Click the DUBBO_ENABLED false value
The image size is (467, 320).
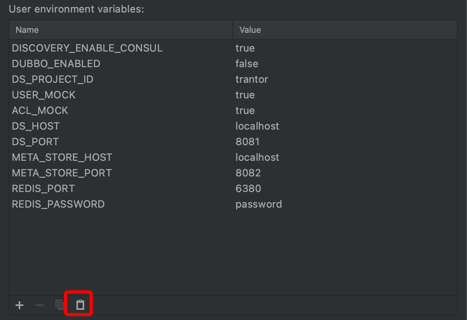247,64
